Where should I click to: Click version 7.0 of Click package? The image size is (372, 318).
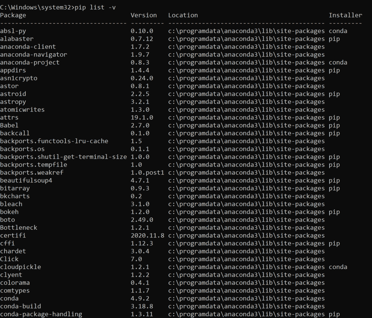[137, 259]
